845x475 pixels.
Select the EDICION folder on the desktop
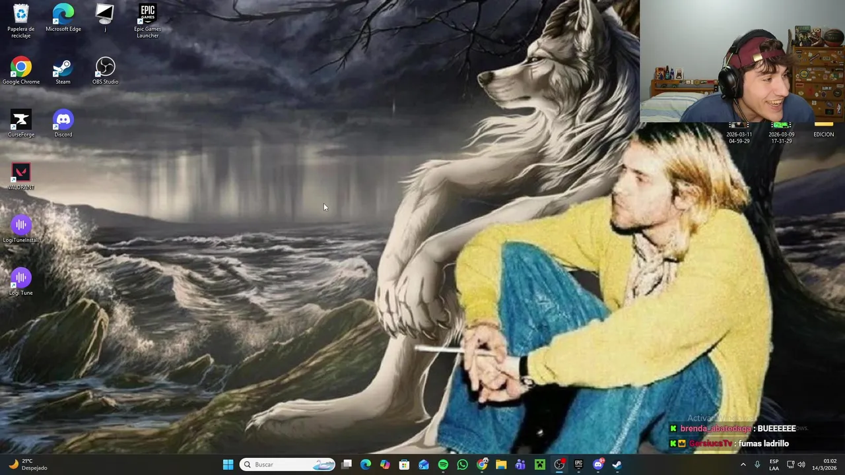tap(823, 129)
